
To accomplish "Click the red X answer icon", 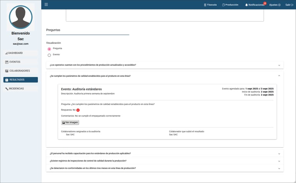I will click(x=78, y=110).
